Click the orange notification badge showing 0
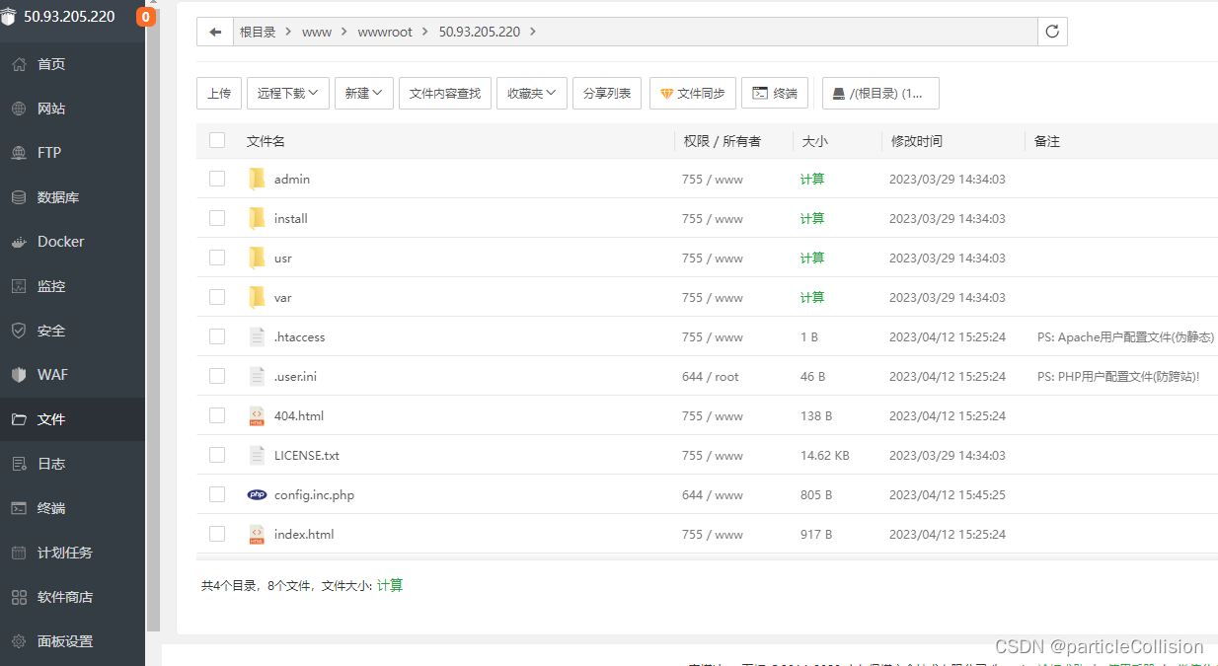This screenshot has height=666, width=1218. point(146,17)
